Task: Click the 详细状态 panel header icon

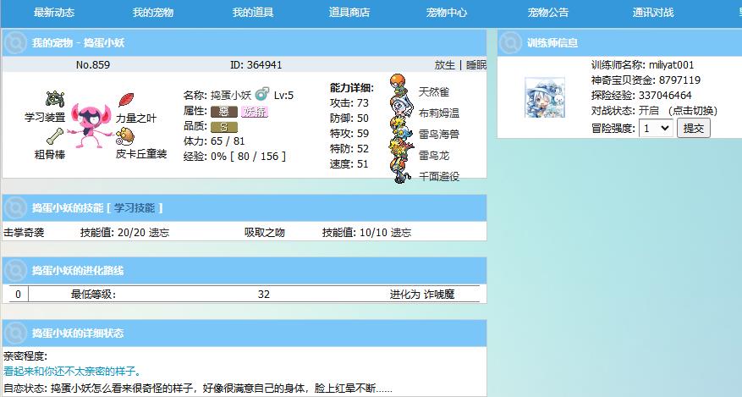Action: pos(15,334)
